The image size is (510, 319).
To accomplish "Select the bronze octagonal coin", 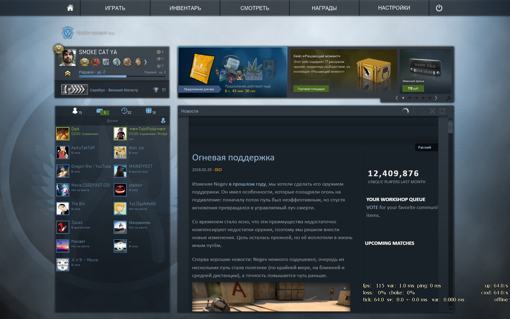I will click(x=127, y=62).
